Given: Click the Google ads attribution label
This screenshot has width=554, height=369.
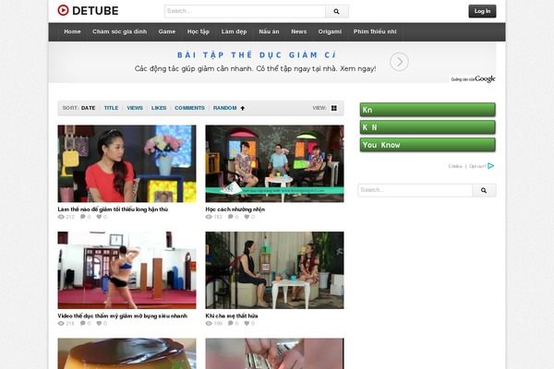Looking at the screenshot, I should pos(473,79).
